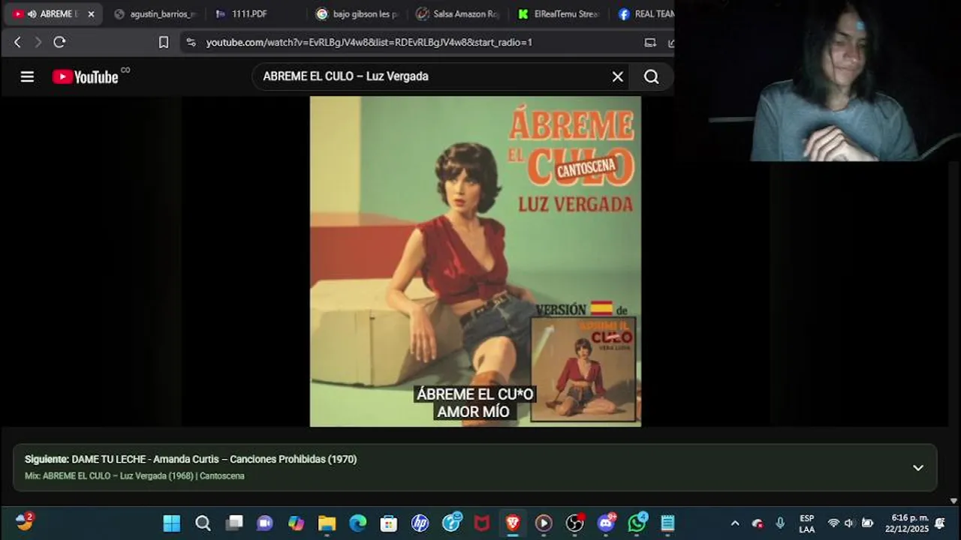Open the cast/media icon in address bar

(650, 42)
